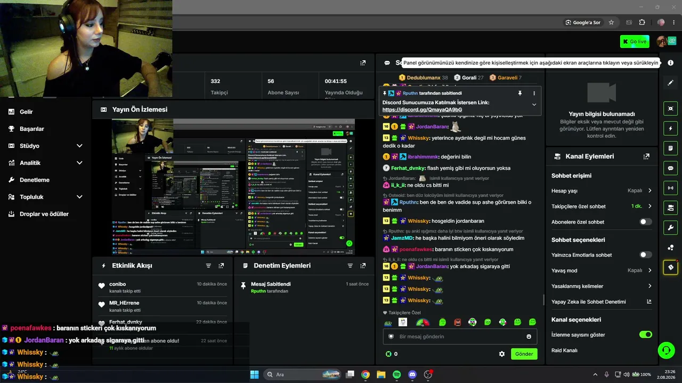Open filter options for Etkinlik Akışı

(208, 265)
